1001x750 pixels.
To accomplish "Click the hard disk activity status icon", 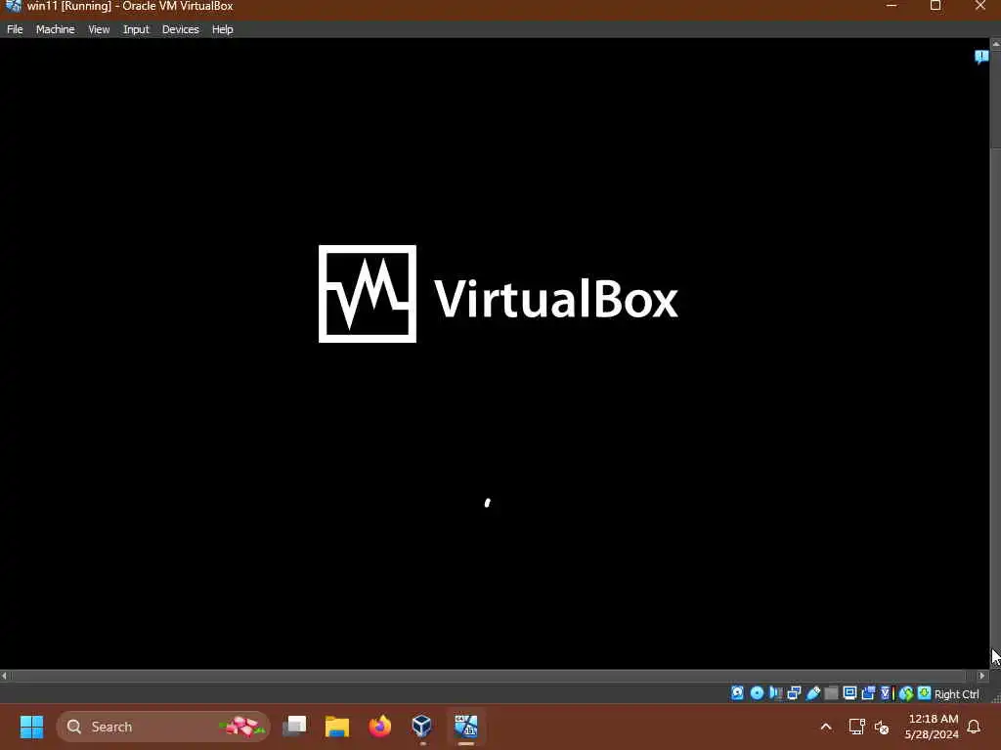I will [x=737, y=693].
